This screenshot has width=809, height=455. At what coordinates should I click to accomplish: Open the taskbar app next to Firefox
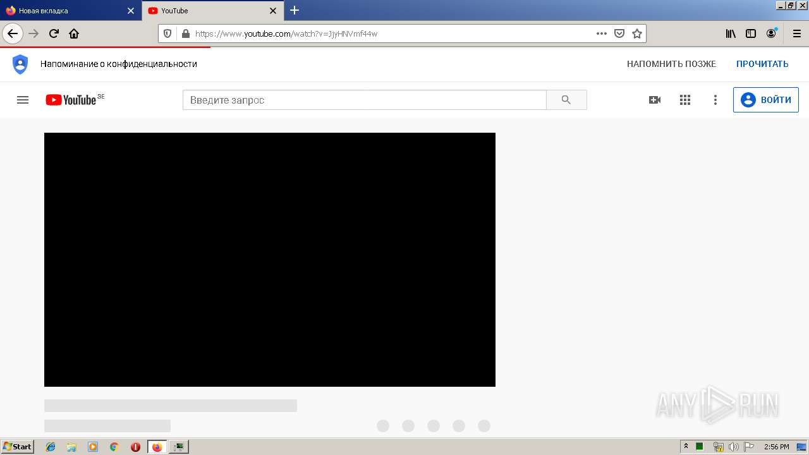tap(179, 447)
